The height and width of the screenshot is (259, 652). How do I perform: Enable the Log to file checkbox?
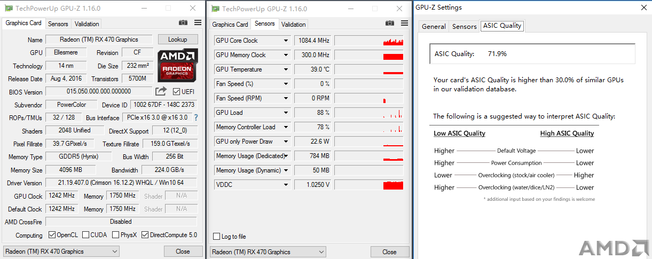[216, 237]
